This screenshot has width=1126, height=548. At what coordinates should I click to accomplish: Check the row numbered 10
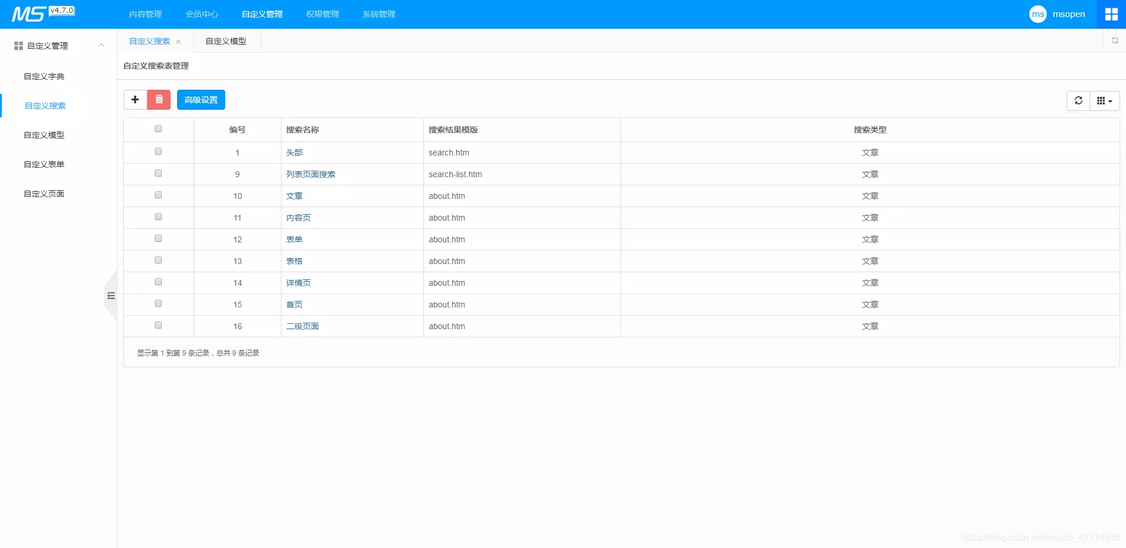click(x=158, y=195)
